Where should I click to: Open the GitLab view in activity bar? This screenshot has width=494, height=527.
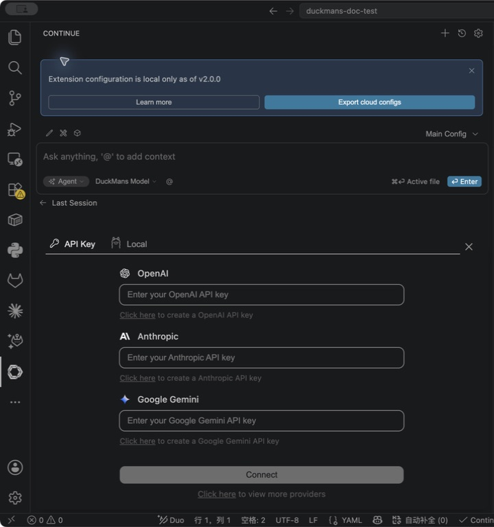coord(15,281)
